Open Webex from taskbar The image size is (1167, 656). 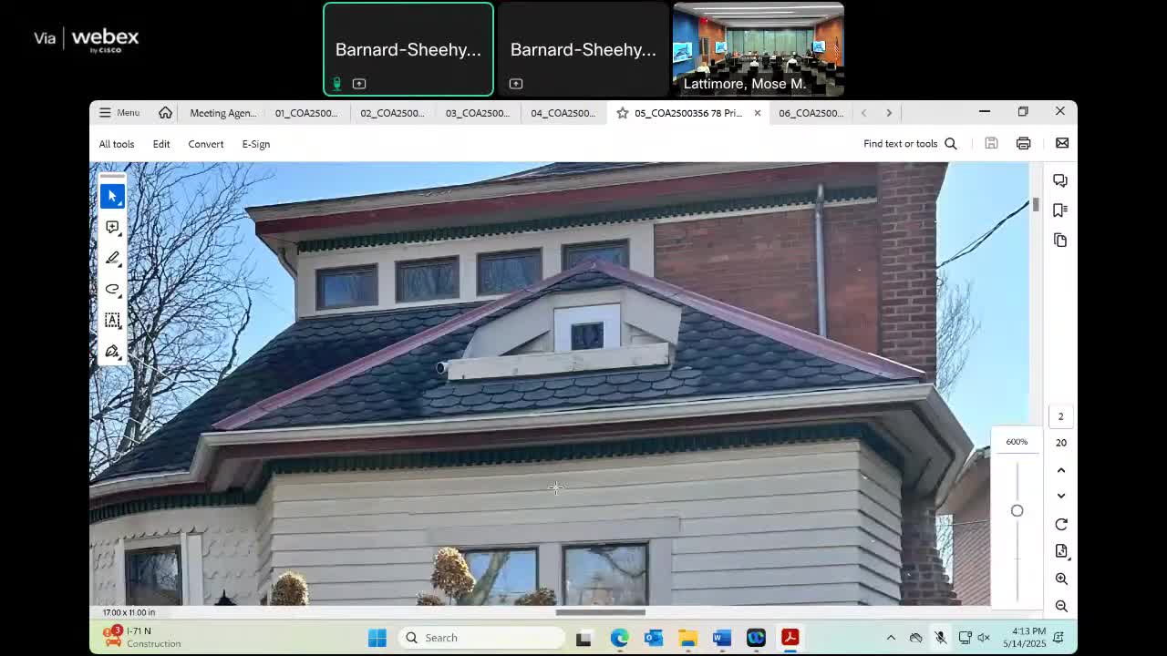point(756,638)
